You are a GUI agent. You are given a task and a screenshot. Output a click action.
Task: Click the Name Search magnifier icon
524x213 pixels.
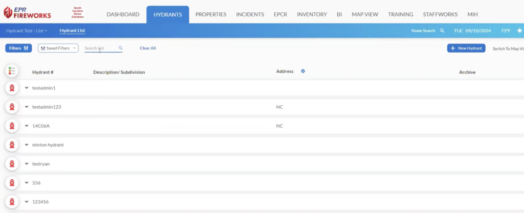coord(442,31)
